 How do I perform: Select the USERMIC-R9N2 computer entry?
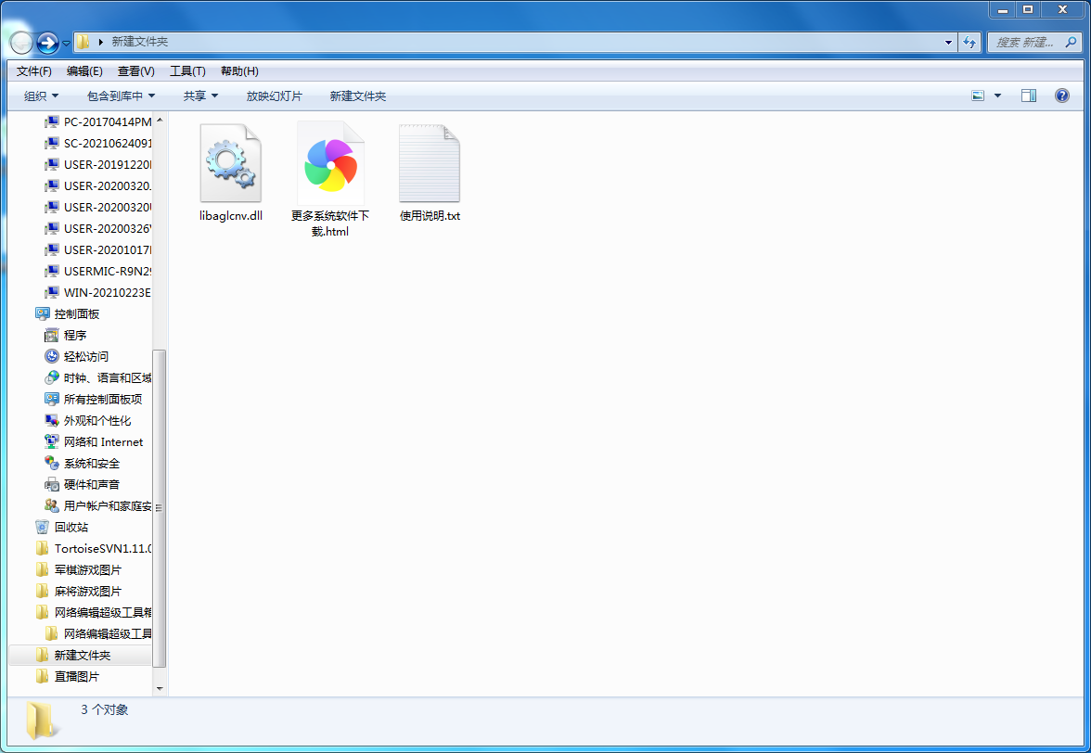(x=98, y=271)
